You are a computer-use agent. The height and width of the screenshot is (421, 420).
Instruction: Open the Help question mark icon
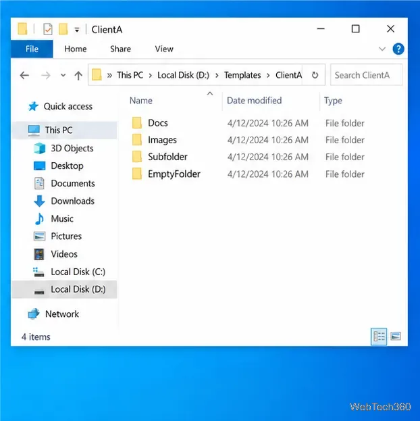(x=398, y=49)
